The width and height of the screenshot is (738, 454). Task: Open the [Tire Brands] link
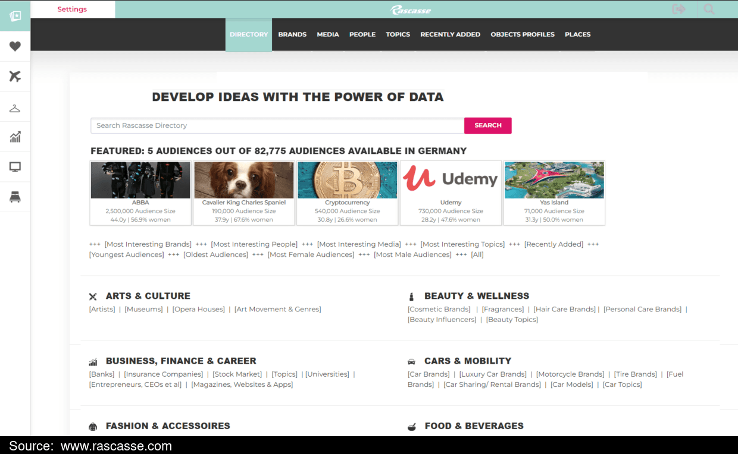(x=636, y=374)
